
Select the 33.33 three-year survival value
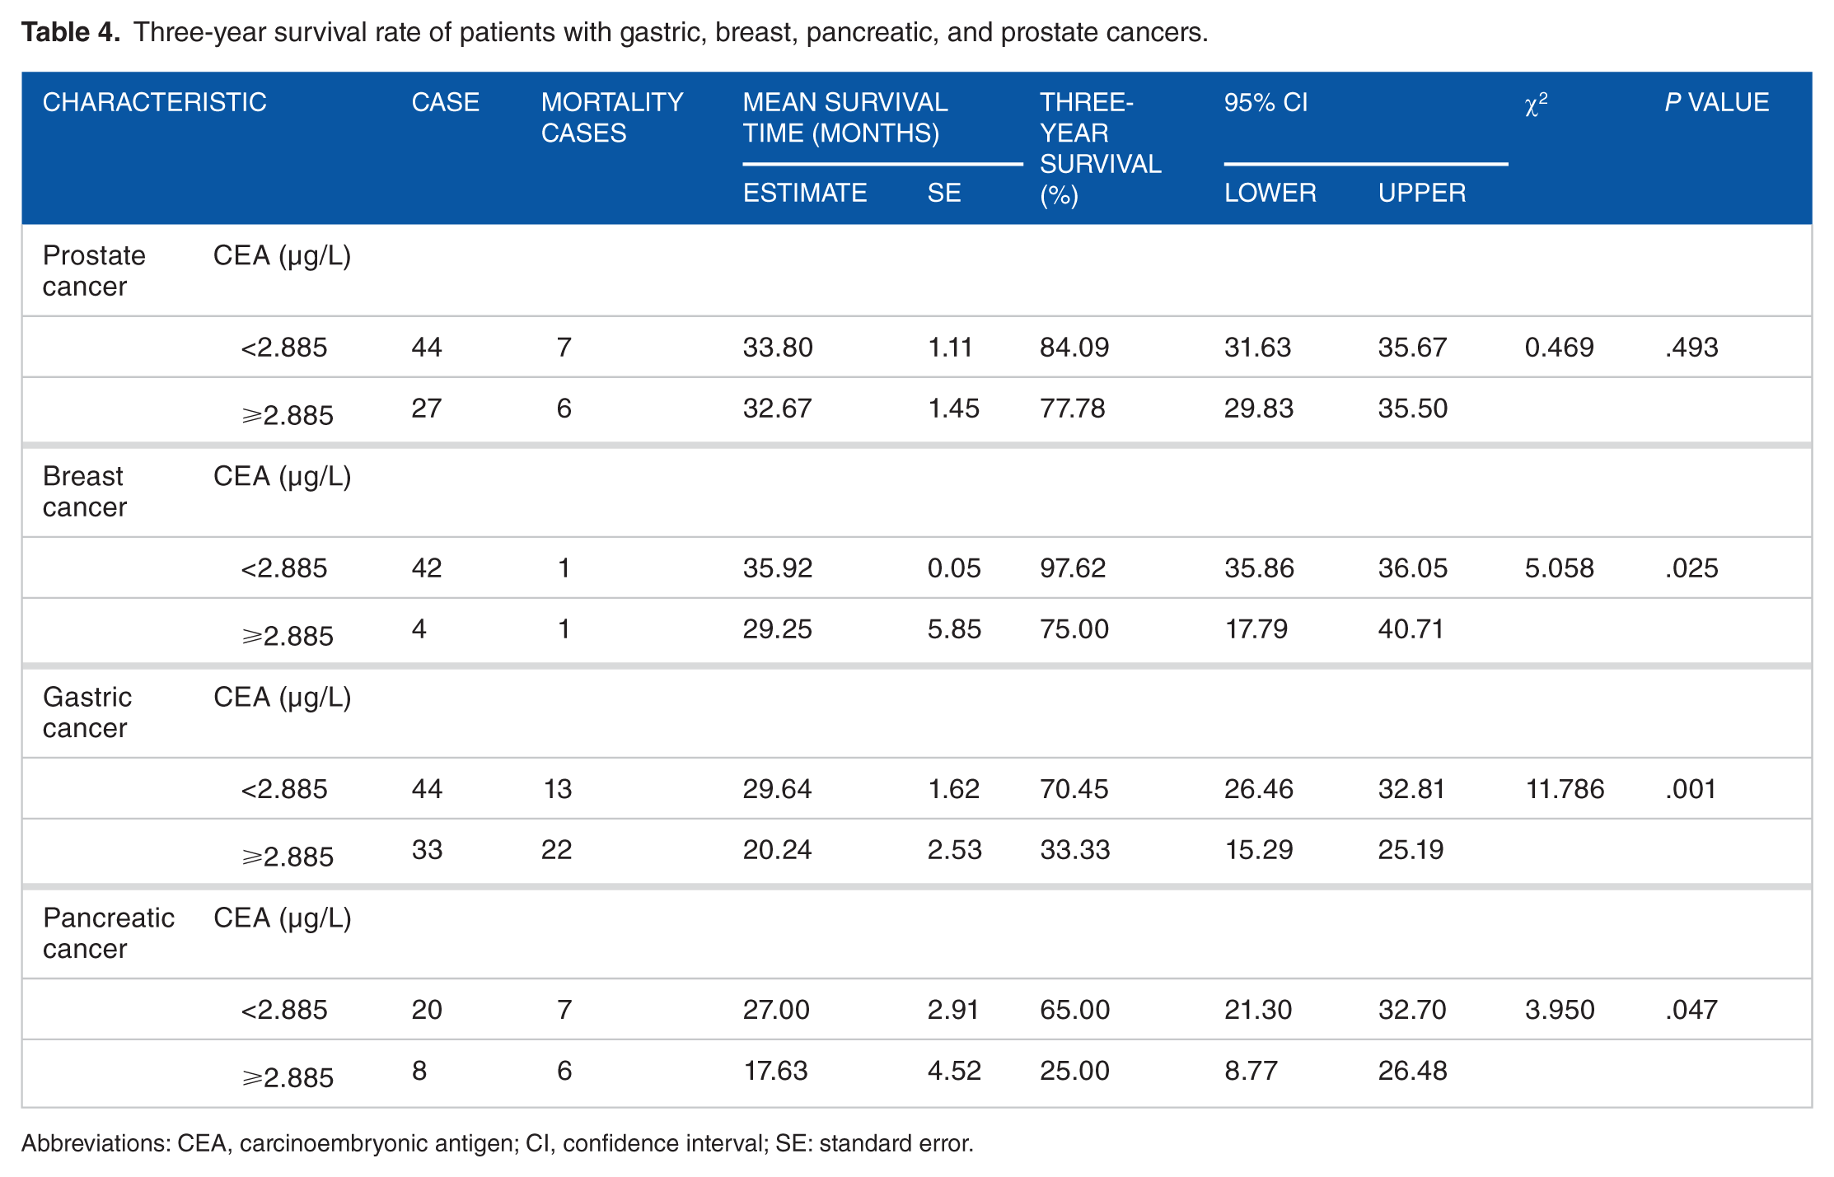click(x=1074, y=850)
